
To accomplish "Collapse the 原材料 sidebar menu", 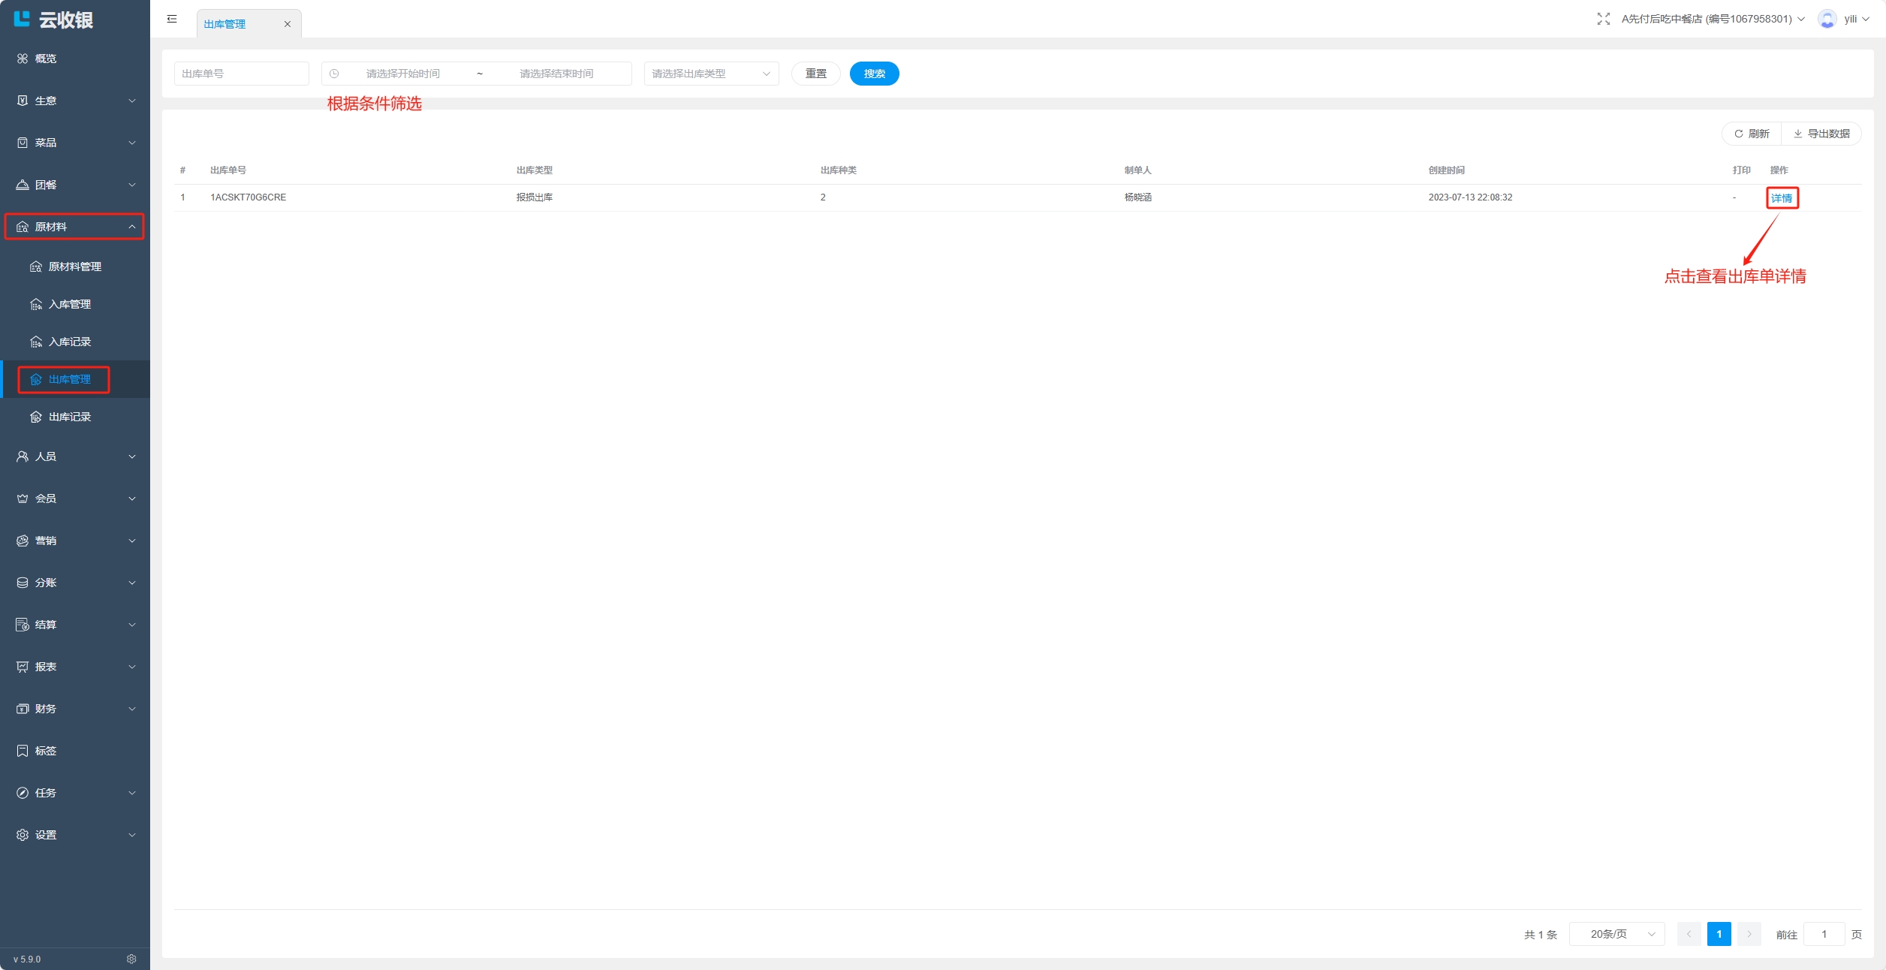I will coord(74,227).
